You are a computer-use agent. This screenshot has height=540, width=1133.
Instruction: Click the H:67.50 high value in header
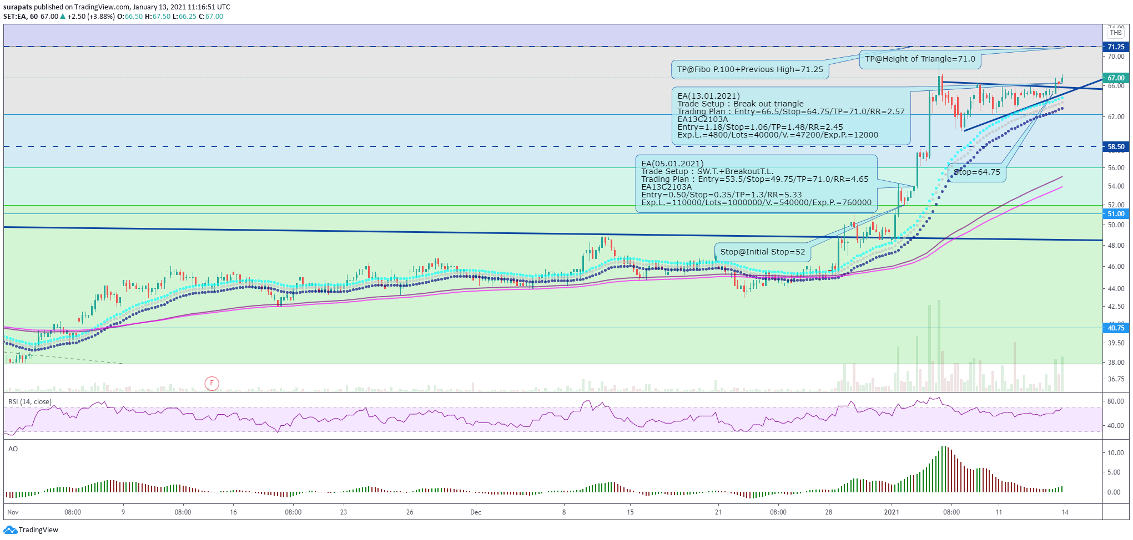point(158,17)
